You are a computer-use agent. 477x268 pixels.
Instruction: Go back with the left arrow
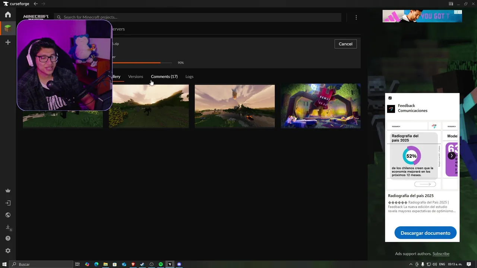tap(35, 4)
